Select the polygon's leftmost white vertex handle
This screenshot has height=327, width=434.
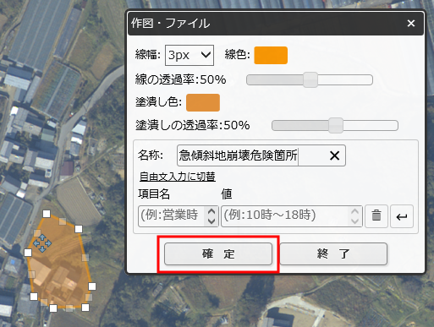click(28, 253)
